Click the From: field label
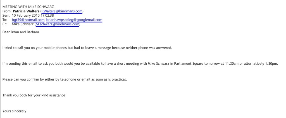This screenshot has width=286, height=118. [7, 11]
